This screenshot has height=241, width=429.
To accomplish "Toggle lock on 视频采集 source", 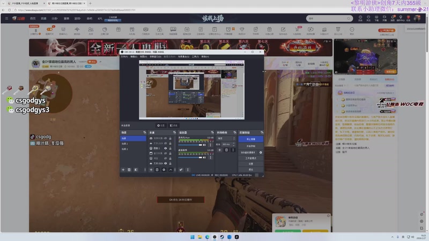I will pyautogui.click(x=170, y=138).
